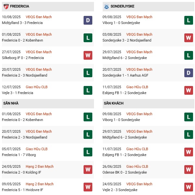The height and width of the screenshot is (195, 195).
Task: Click the D badge for Sonderjyske 1 - 1 Aarhus AGF
Action: pyautogui.click(x=189, y=73)
